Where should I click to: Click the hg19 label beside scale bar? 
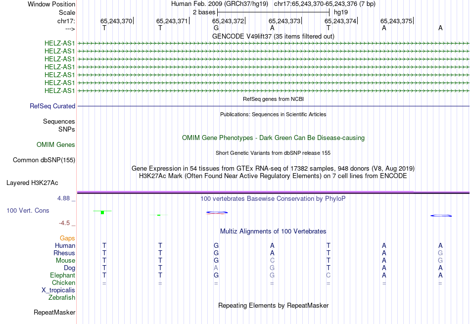(341, 12)
